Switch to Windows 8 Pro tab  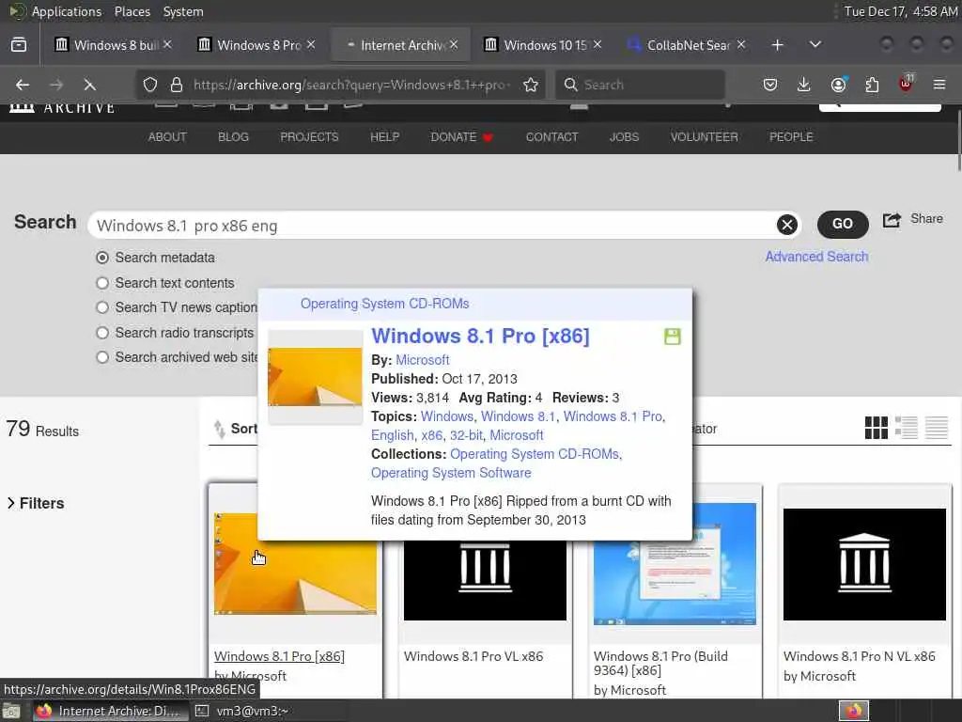click(x=256, y=45)
